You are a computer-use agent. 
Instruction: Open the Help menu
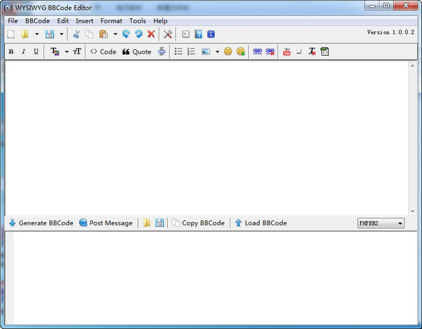(161, 21)
